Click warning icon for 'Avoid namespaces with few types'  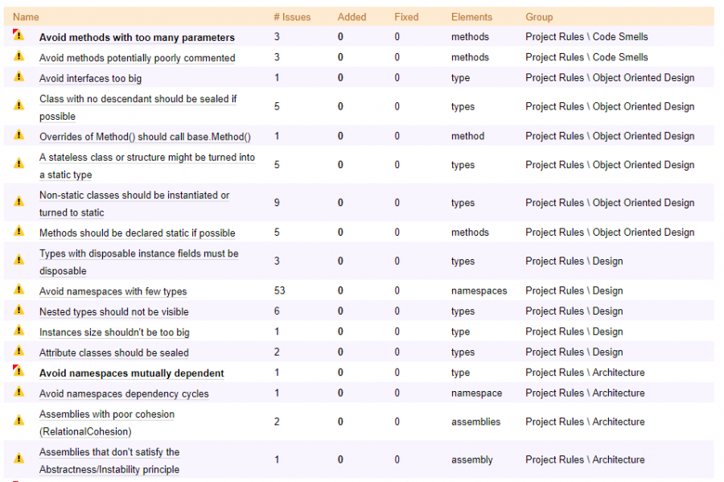click(19, 290)
